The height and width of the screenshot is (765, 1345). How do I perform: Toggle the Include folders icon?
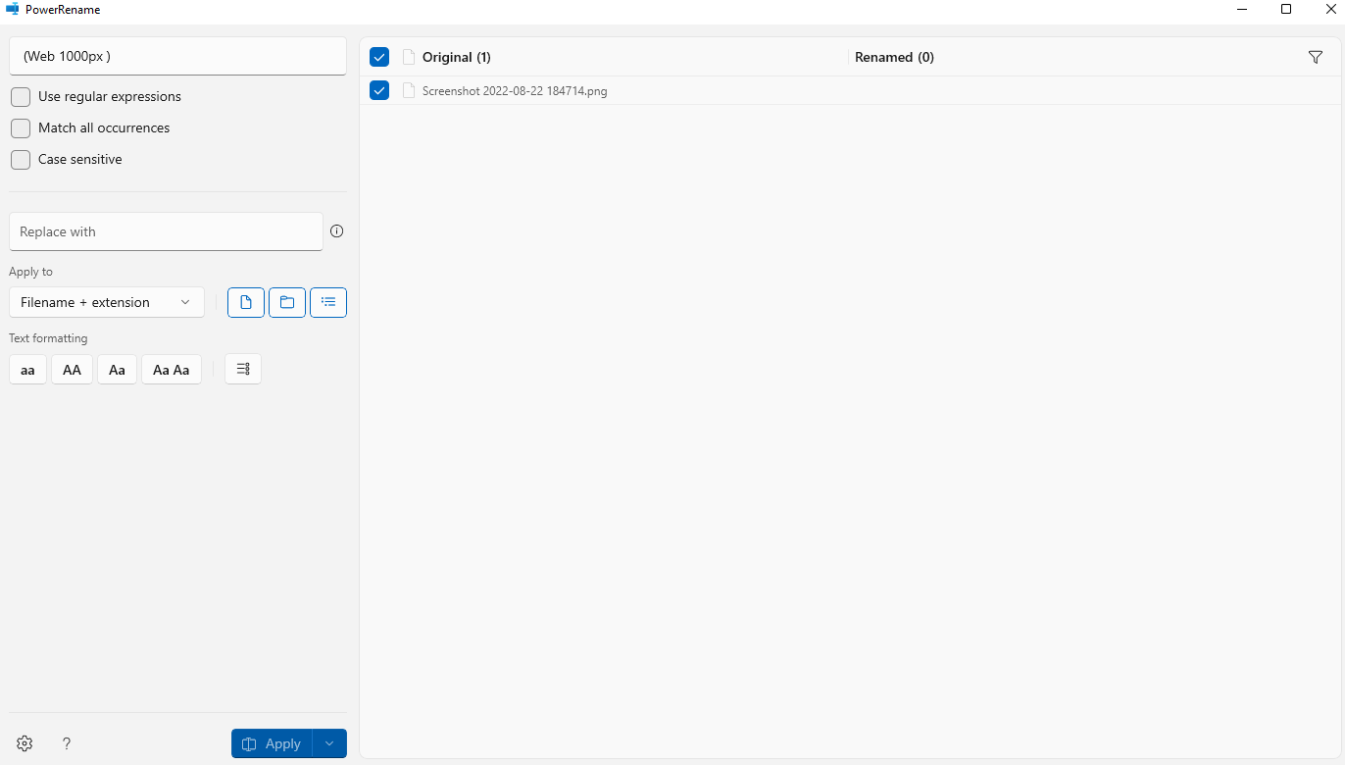286,302
